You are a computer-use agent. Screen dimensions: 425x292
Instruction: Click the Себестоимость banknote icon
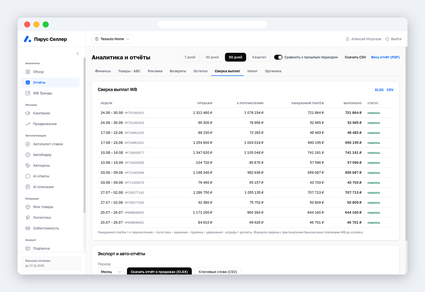tap(28, 228)
